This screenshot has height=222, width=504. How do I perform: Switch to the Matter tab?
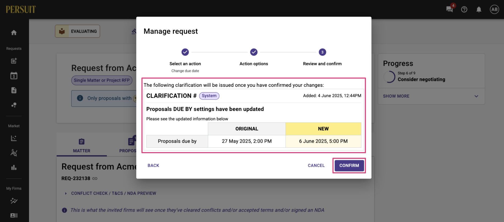click(x=82, y=145)
